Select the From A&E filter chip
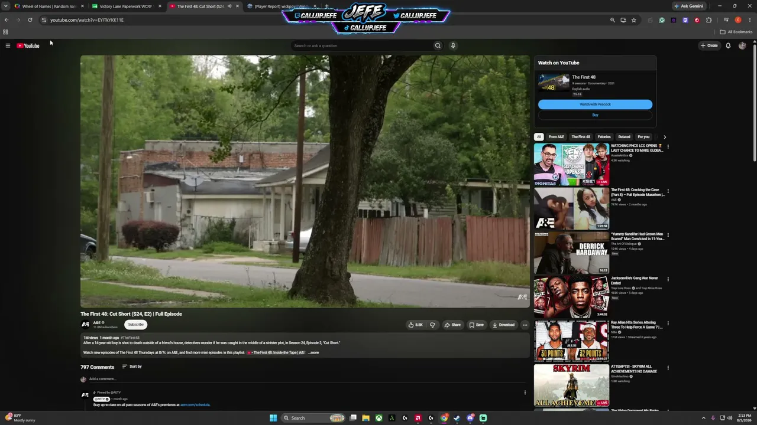757x425 pixels. 556,137
